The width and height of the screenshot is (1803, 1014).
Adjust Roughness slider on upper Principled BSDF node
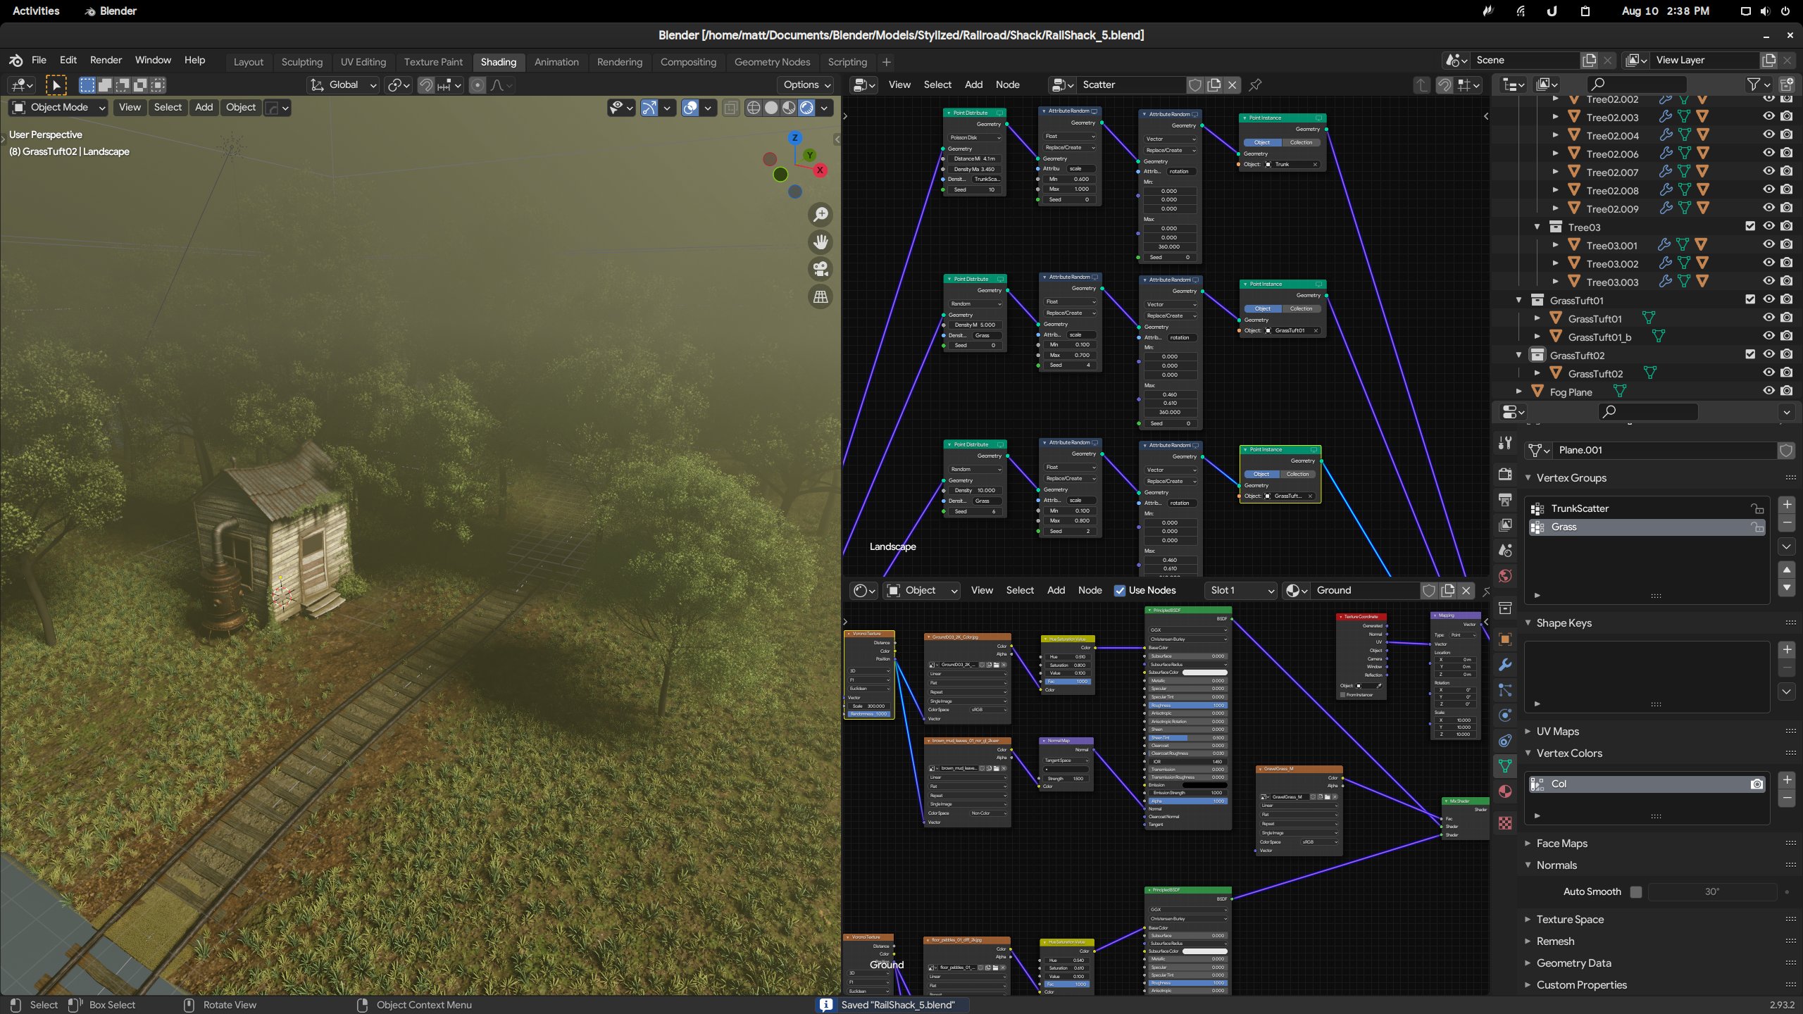1187,705
